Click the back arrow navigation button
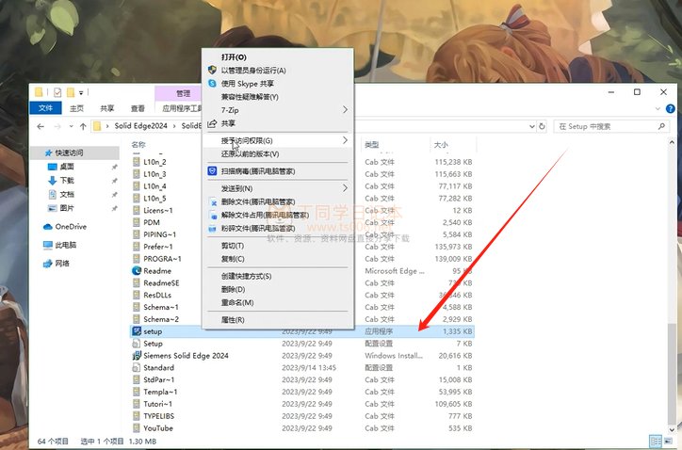This screenshot has width=682, height=450. pyautogui.click(x=41, y=126)
